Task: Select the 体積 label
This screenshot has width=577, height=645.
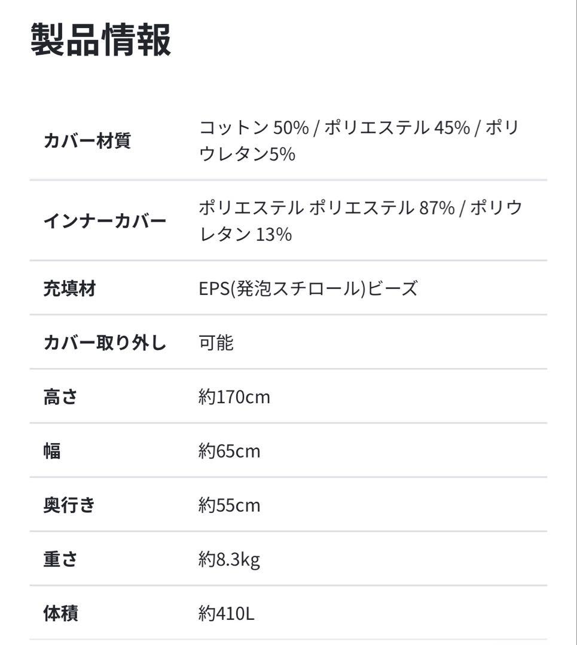Action: [x=60, y=613]
